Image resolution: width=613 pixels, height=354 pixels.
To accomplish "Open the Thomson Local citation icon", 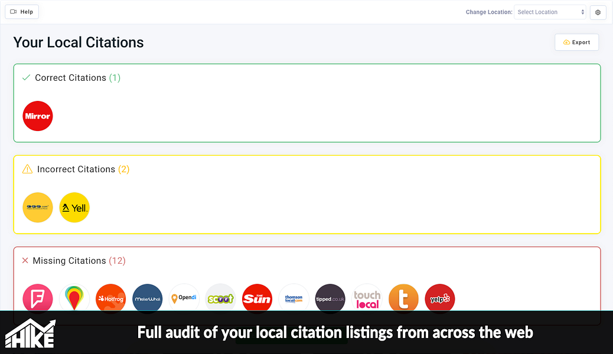I will pos(294,299).
